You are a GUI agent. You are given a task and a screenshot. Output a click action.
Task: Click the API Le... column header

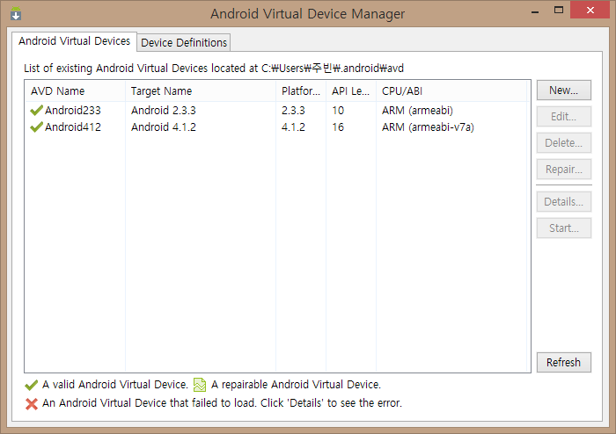351,91
